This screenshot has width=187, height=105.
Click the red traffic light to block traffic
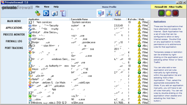pos(175,13)
